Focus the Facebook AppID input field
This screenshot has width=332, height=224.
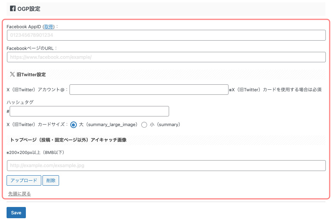coord(166,35)
